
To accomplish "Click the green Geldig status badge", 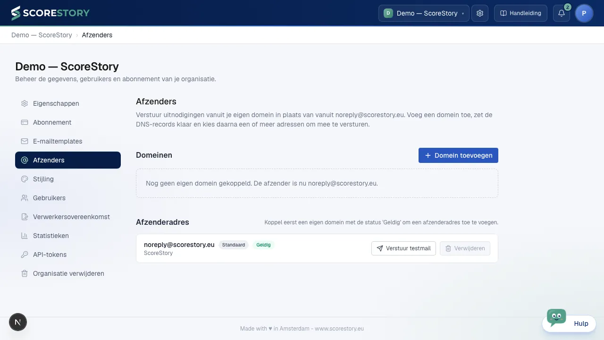I will tap(263, 245).
